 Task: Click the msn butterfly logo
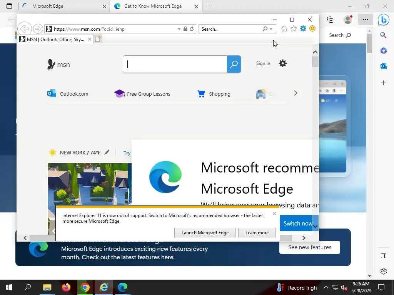pyautogui.click(x=58, y=65)
